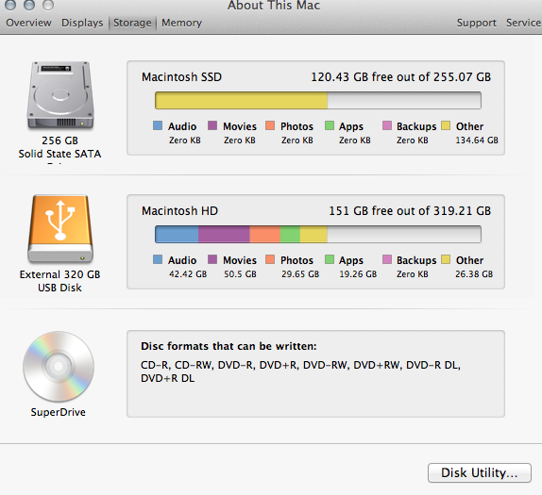
Task: Click the Macintosh HD Backups 'Zero KB' value
Action: (413, 274)
